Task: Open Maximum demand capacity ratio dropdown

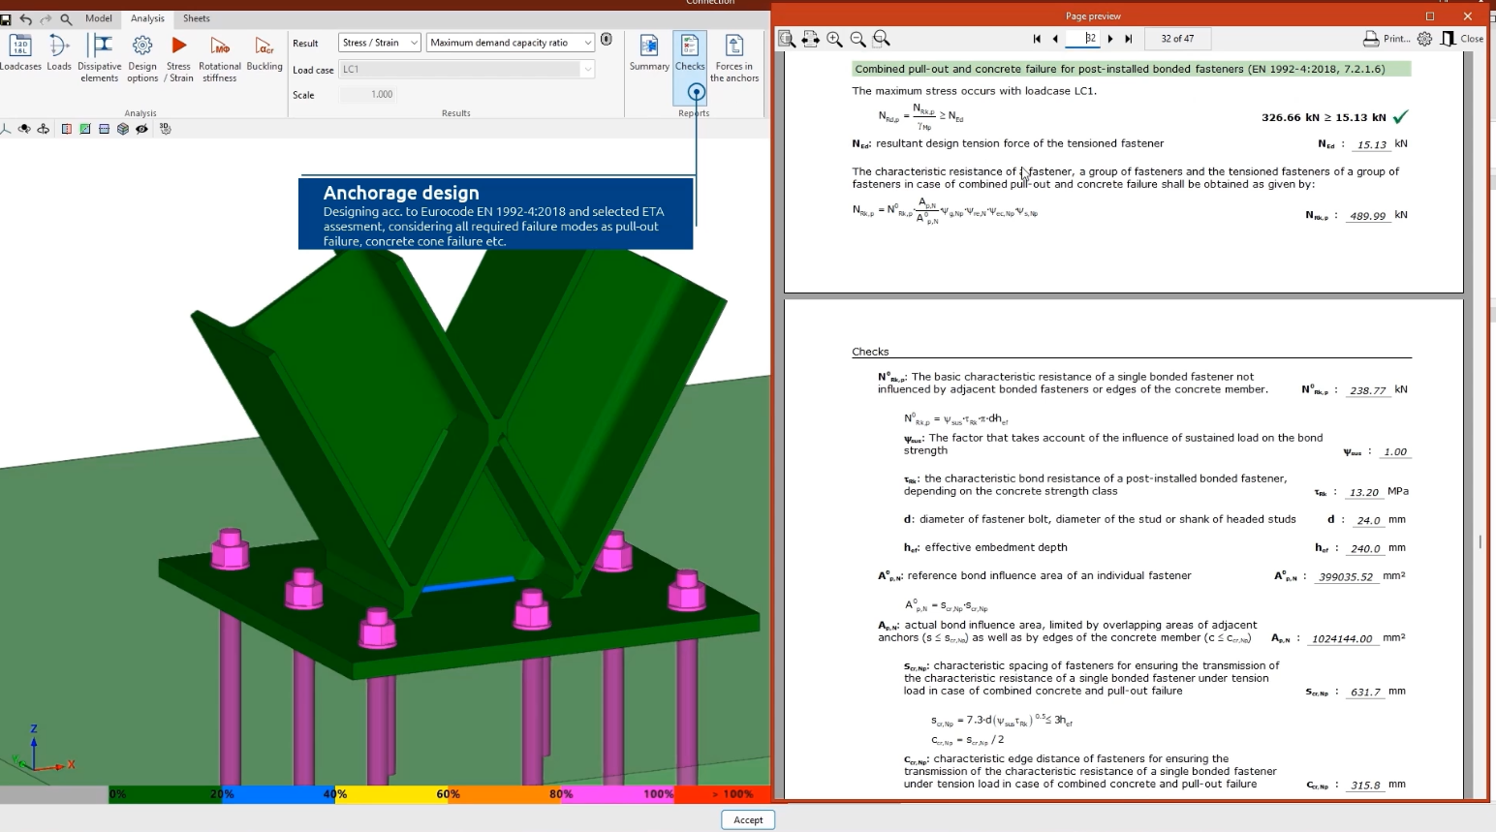Action: tap(511, 43)
